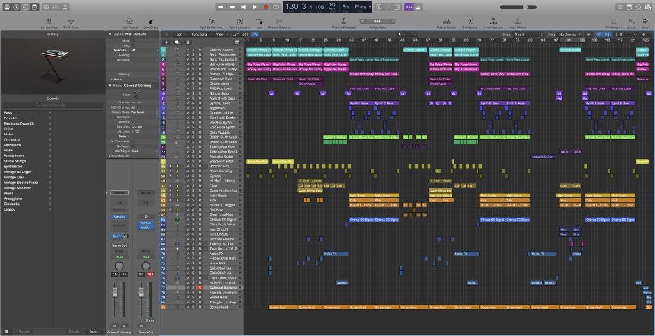Open Loop Browser button
655x336 pixels.
[639, 7]
